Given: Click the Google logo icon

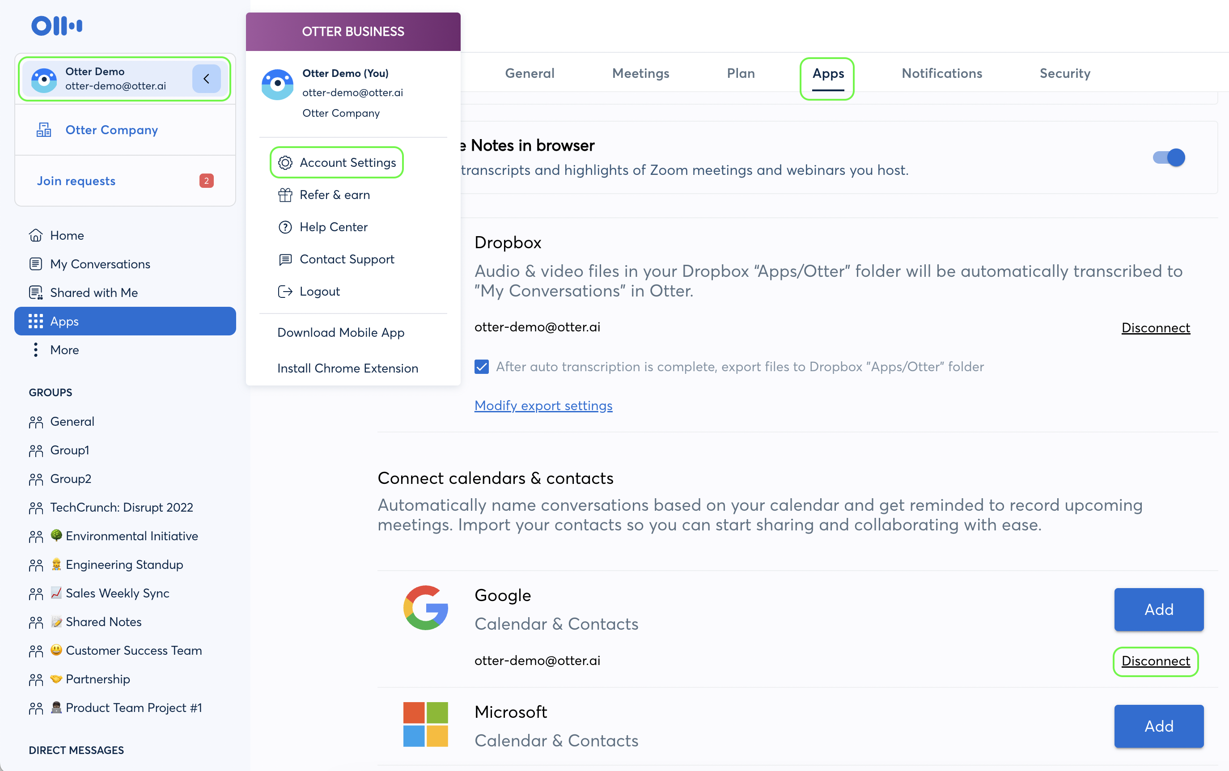Looking at the screenshot, I should click(425, 607).
